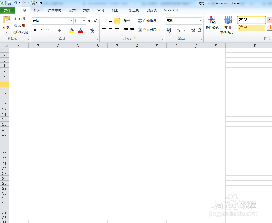
Task: Expand merge and center dropdown arrow
Action: click(161, 30)
